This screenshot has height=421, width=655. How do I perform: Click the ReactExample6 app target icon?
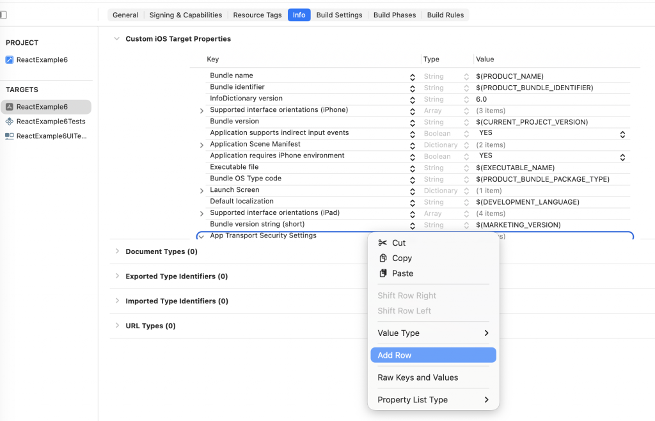[x=10, y=107]
